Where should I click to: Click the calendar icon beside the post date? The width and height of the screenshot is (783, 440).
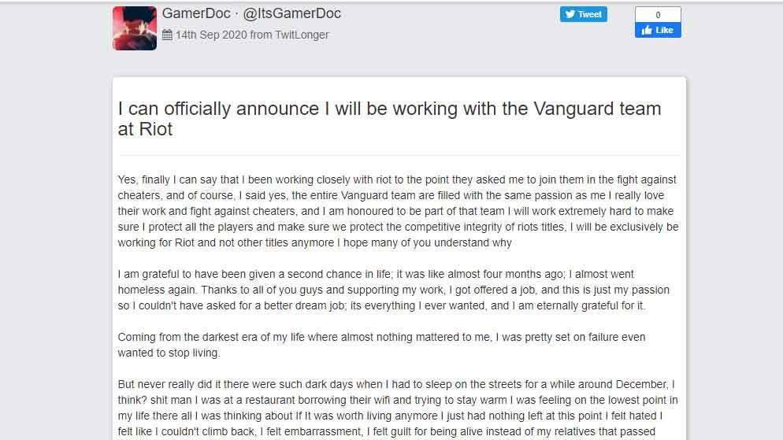click(x=167, y=35)
